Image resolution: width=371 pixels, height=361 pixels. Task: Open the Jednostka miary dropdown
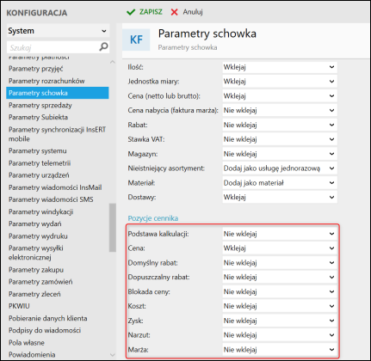click(280, 82)
